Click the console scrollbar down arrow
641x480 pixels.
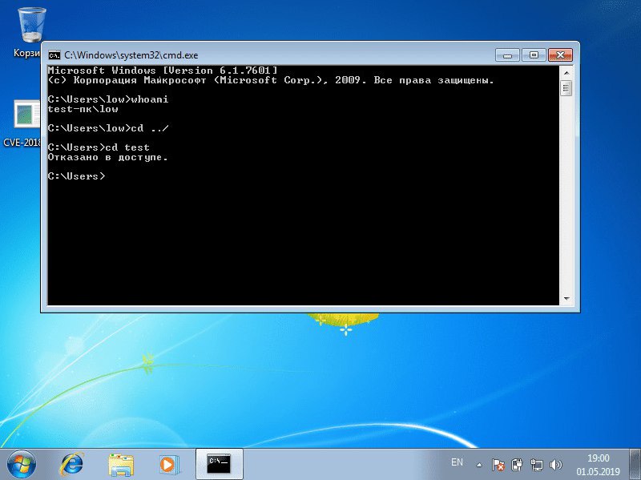tap(566, 298)
